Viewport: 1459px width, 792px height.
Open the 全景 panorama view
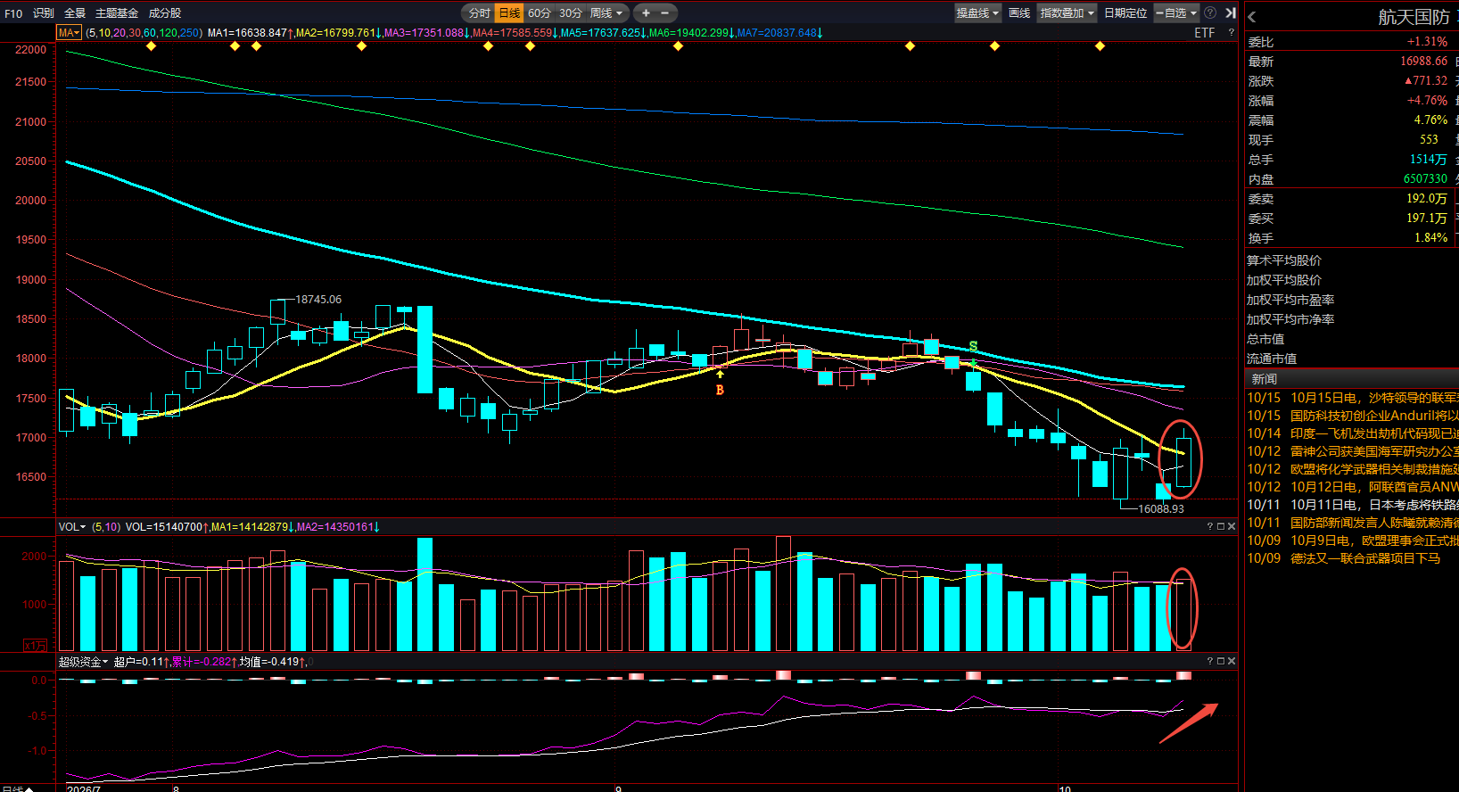75,12
